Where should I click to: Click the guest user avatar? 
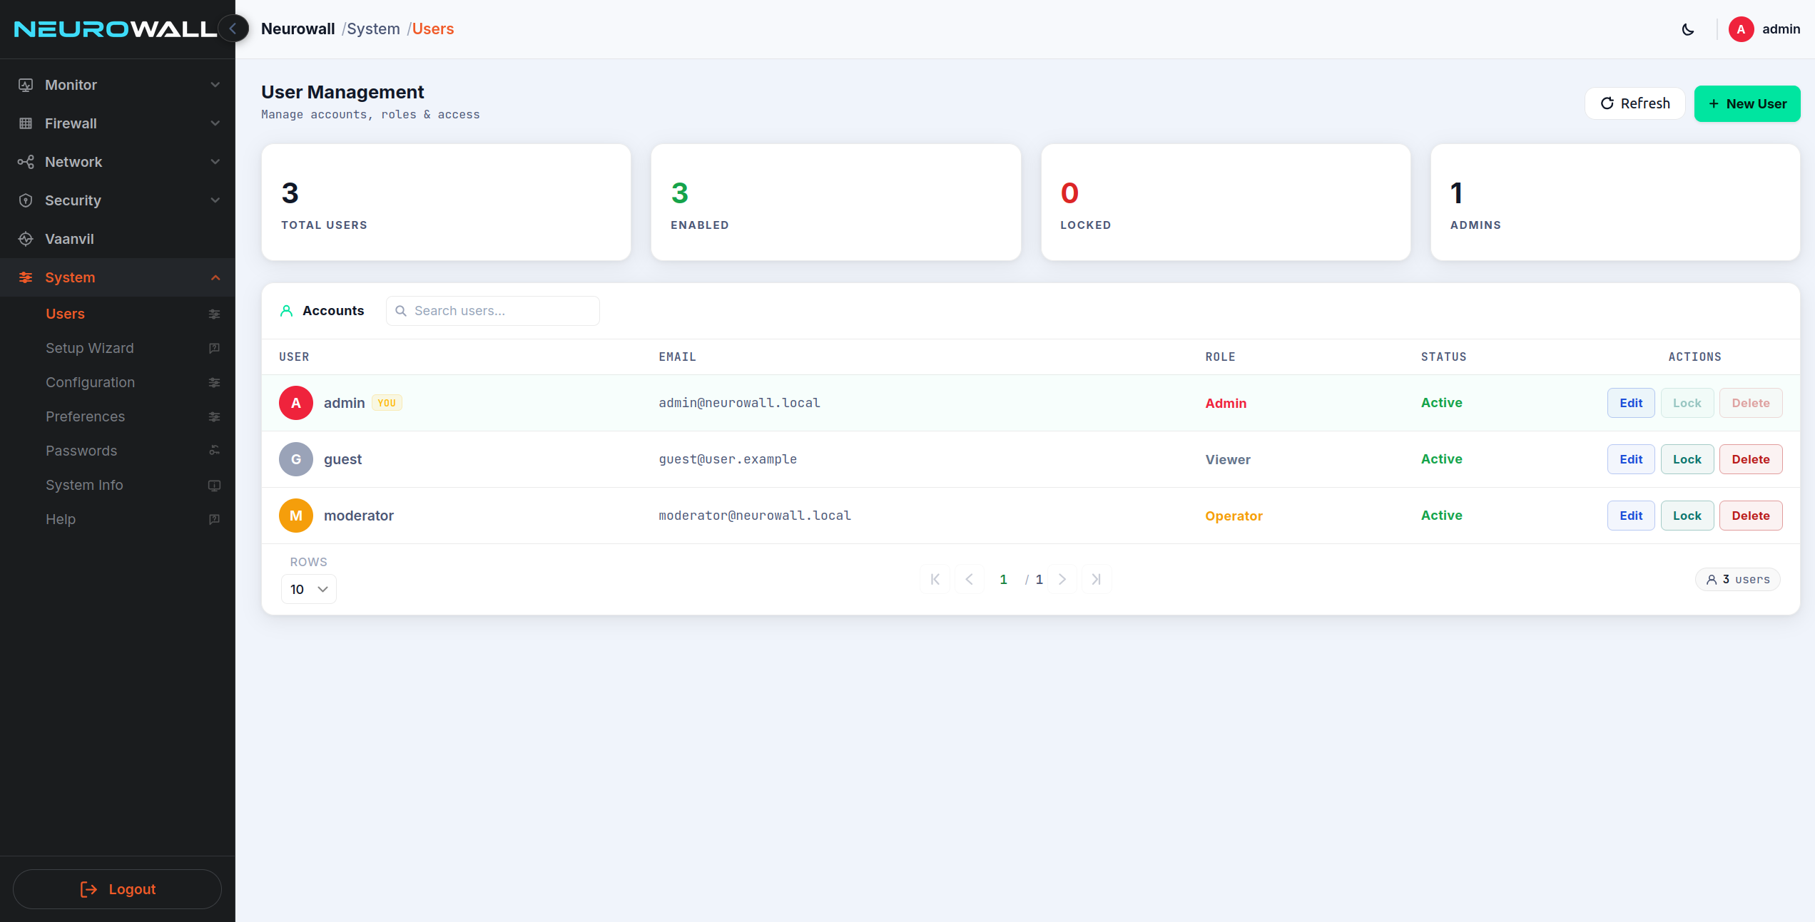coord(296,459)
